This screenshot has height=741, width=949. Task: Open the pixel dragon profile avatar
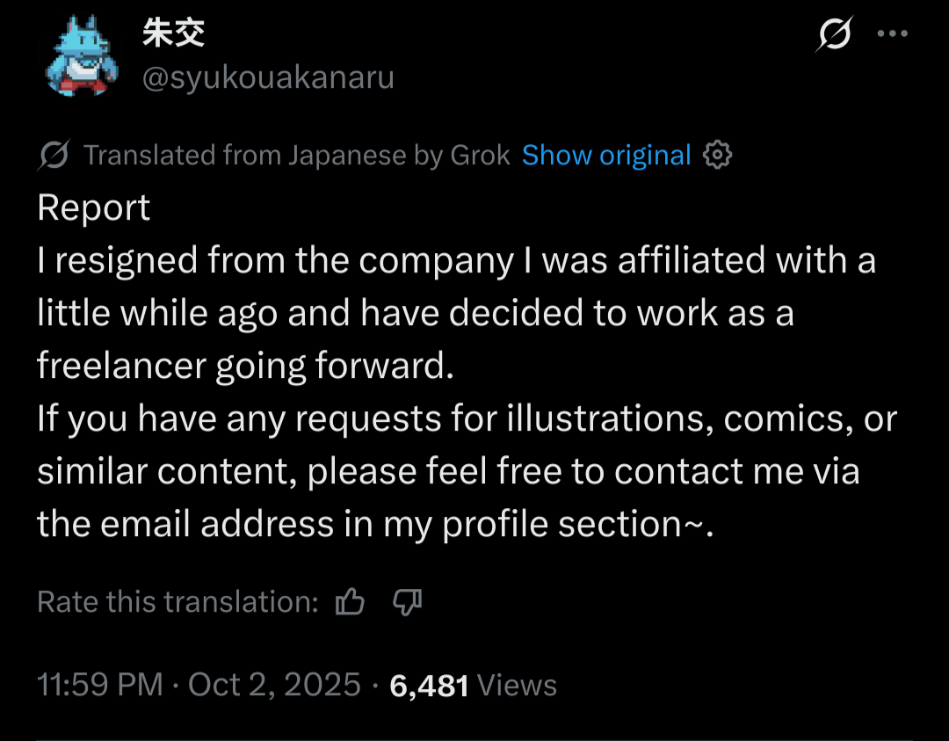80,56
